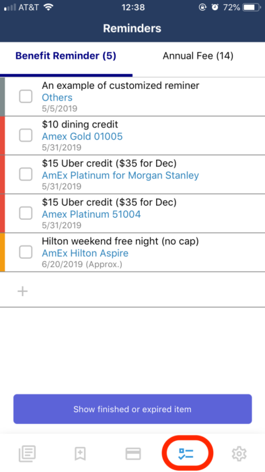This screenshot has width=265, height=472.
Task: Open the Others category link
Action: [57, 98]
